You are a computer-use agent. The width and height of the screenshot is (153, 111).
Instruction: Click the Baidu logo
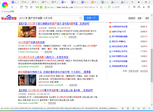9,18
